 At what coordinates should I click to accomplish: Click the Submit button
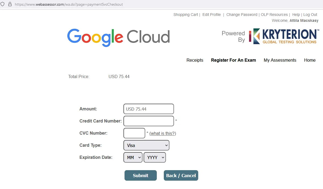tap(141, 176)
